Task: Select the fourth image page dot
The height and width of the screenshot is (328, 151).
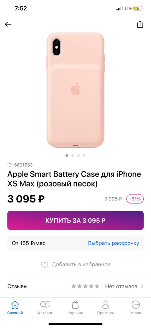Action: [84, 155]
